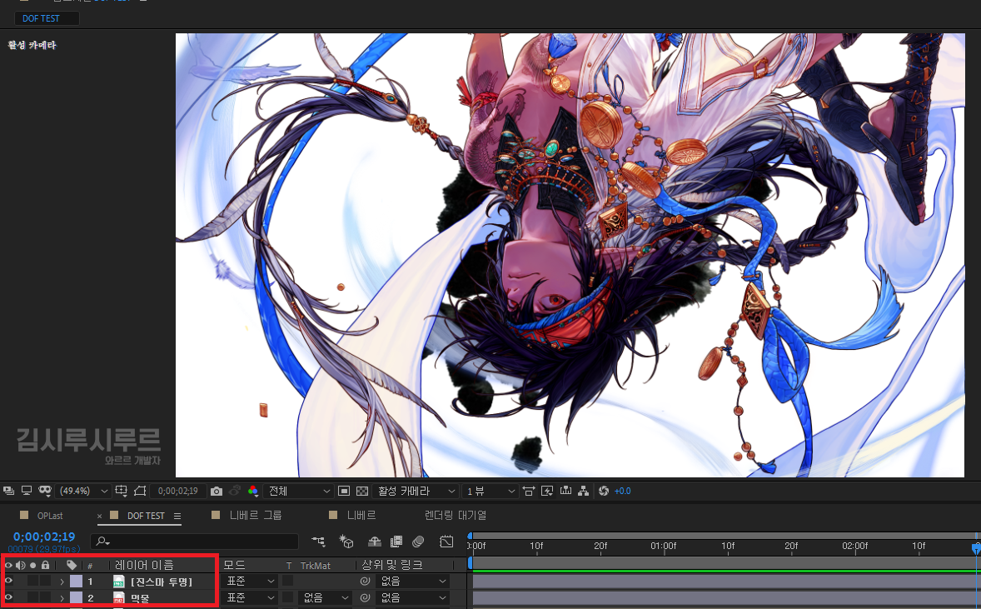
Task: Open grid and guide options icon
Action: tap(122, 491)
